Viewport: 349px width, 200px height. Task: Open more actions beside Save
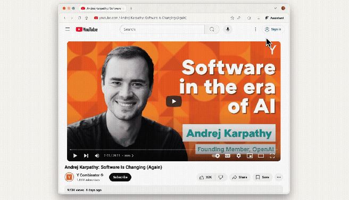279,177
